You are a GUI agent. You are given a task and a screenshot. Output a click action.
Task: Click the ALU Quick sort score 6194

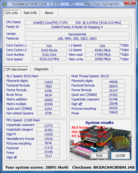coord(48,109)
